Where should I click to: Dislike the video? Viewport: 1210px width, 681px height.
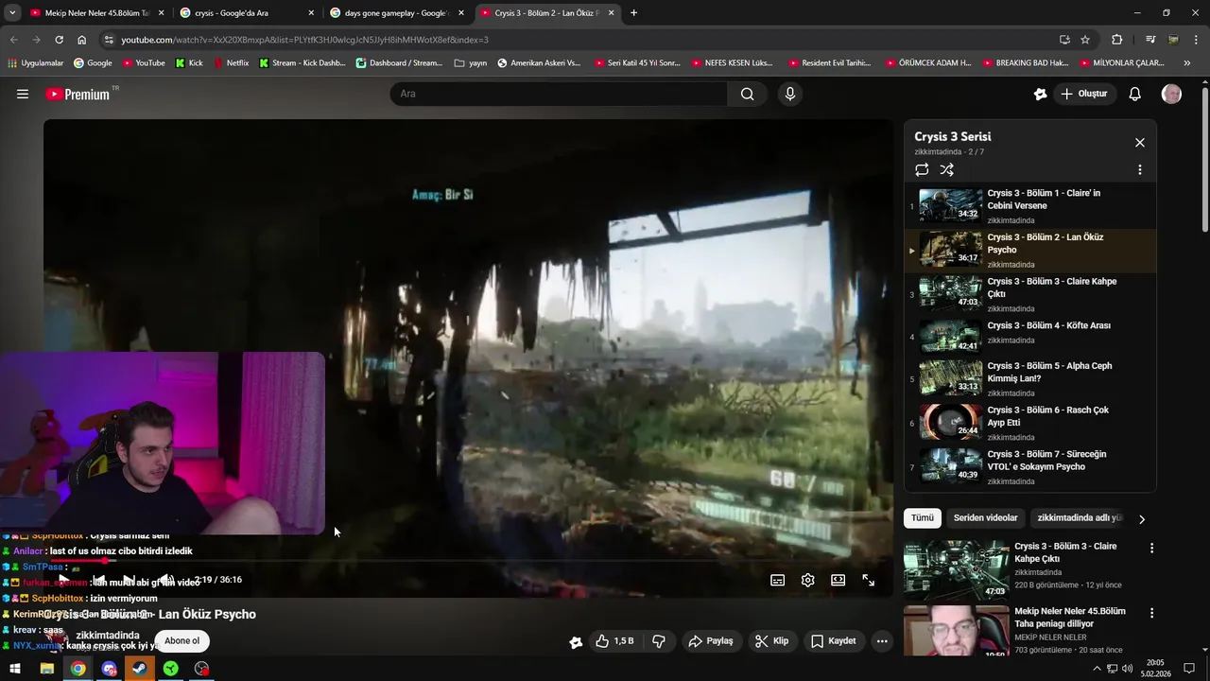(x=659, y=641)
